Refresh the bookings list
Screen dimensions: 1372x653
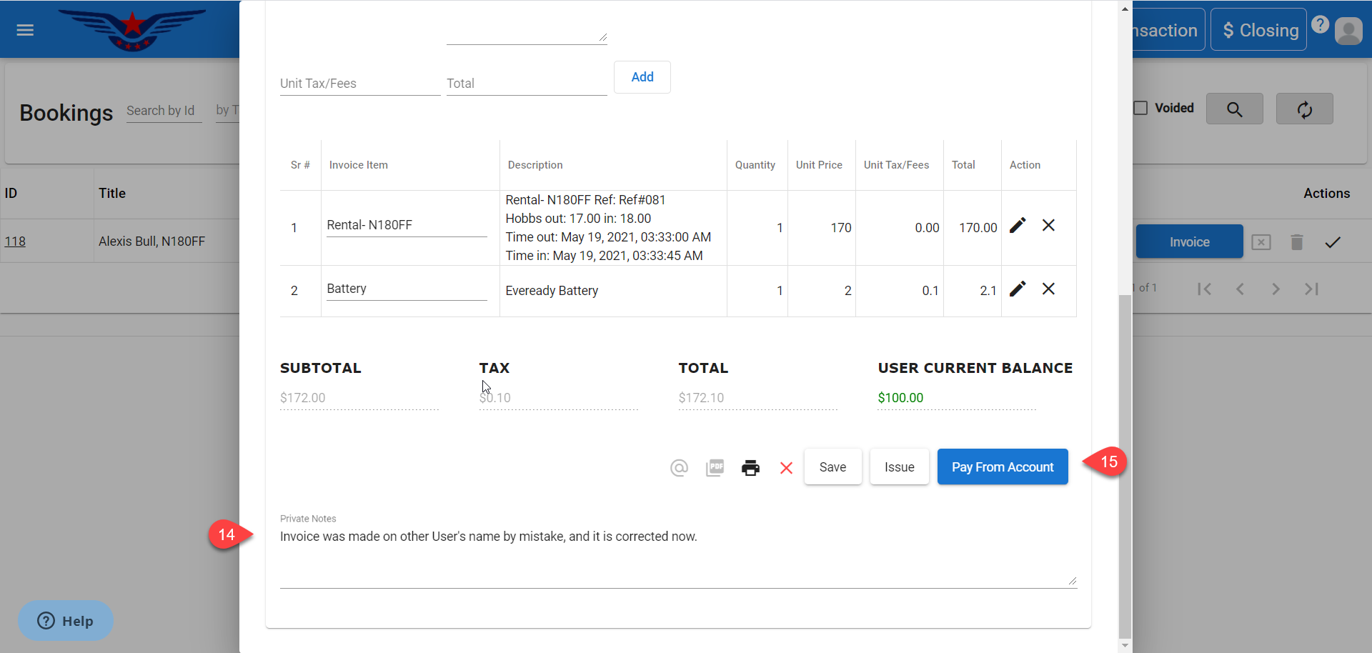pyautogui.click(x=1304, y=109)
